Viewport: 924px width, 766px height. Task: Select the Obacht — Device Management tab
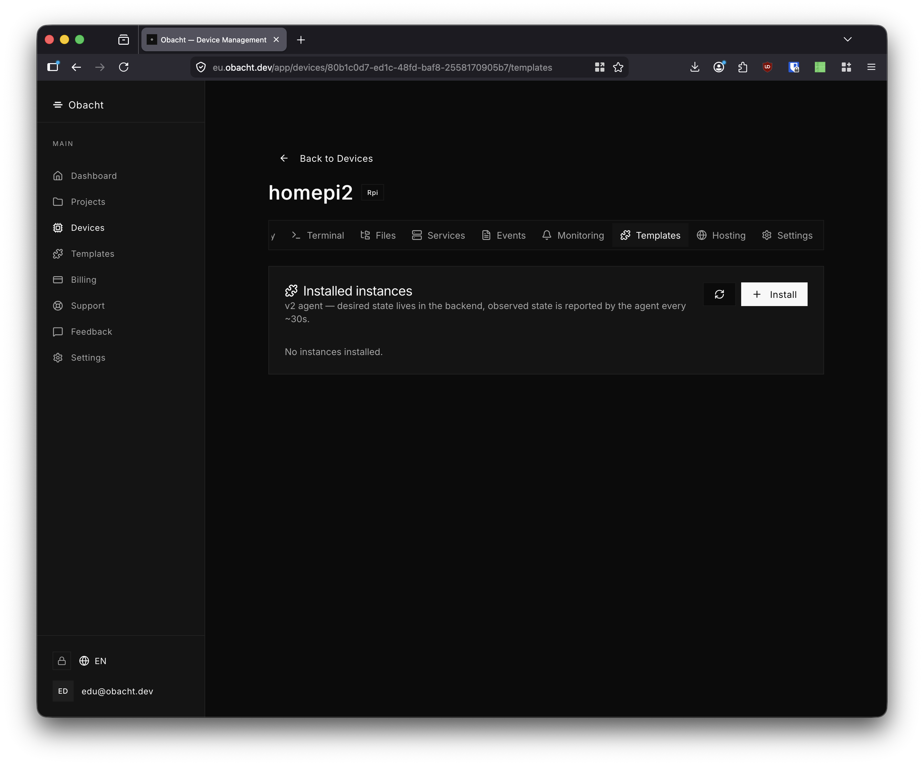coord(214,39)
